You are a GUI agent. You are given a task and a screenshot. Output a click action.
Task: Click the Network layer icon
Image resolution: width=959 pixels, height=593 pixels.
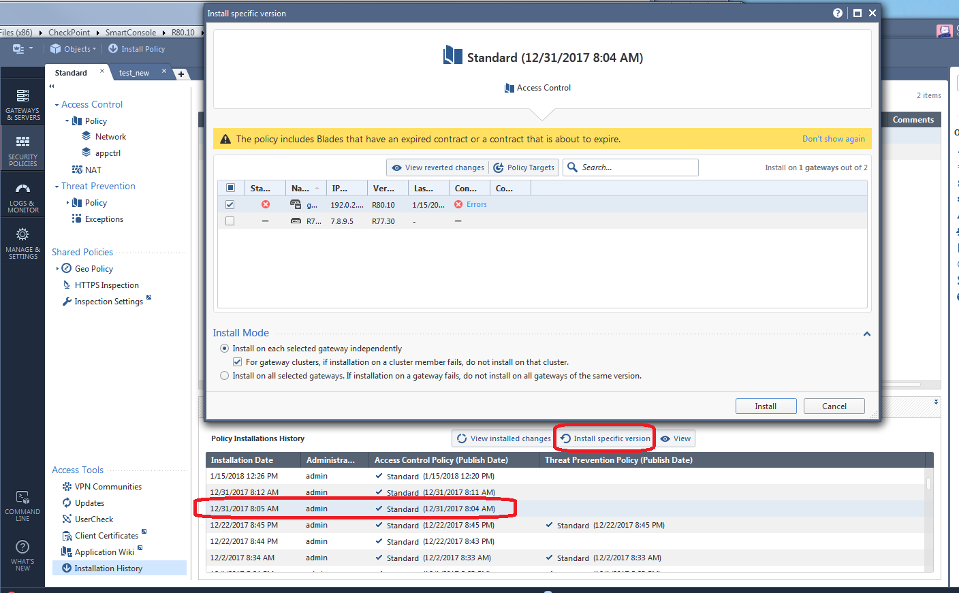[87, 136]
